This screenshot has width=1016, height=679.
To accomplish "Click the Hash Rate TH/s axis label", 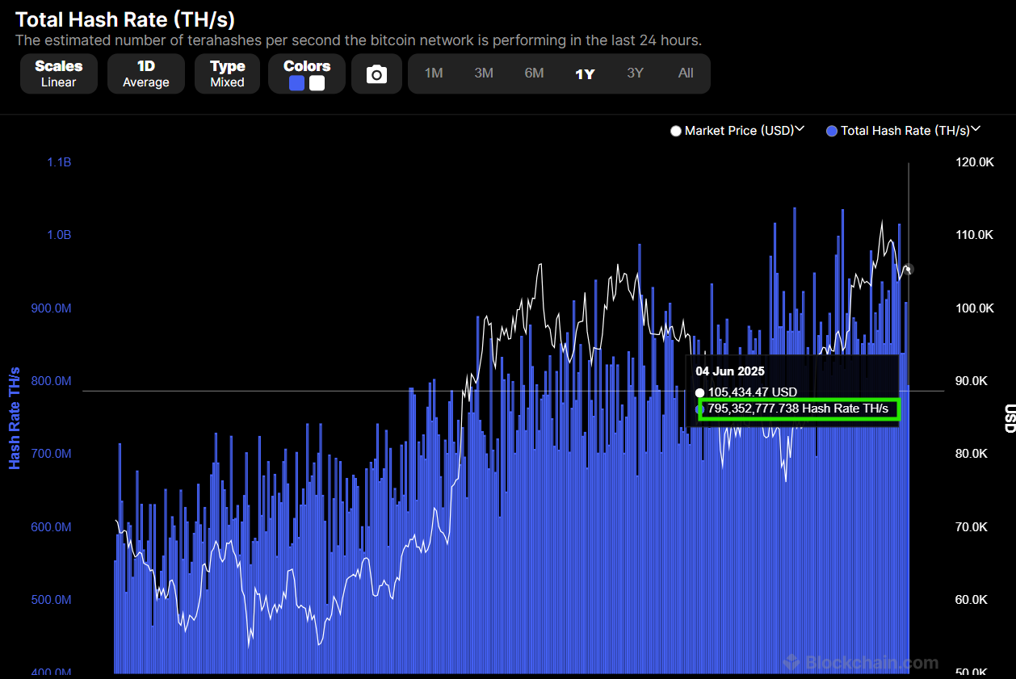I will [x=15, y=417].
